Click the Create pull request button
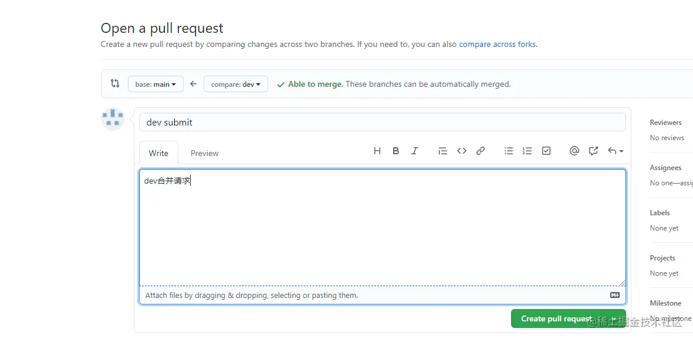 click(556, 318)
